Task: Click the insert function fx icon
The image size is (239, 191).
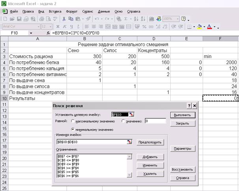Action: click(48, 33)
